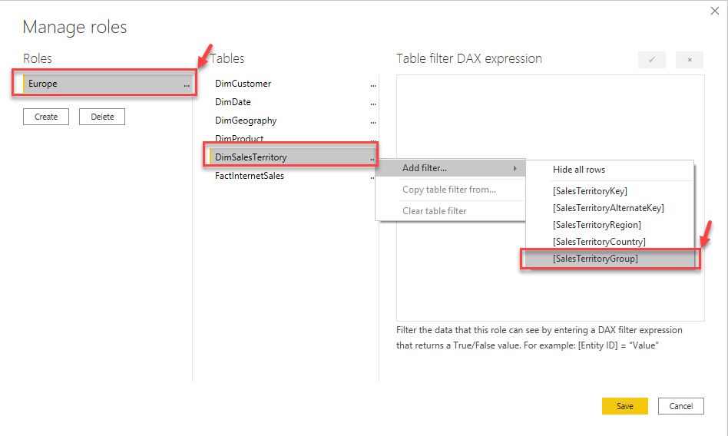Select the DimSalesTerritory table
Viewport: 728px width, 436px height.
pos(293,157)
